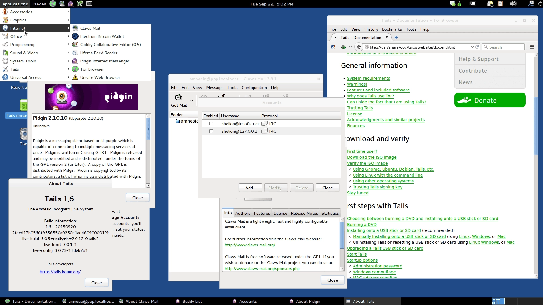
Task: Expand the Get Mail dropdown arrow
Action: pyautogui.click(x=191, y=101)
